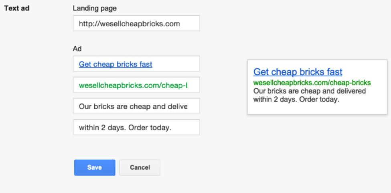This screenshot has height=193, width=391.
Task: Click the word 'fast' in the headline input
Action: [x=145, y=64]
